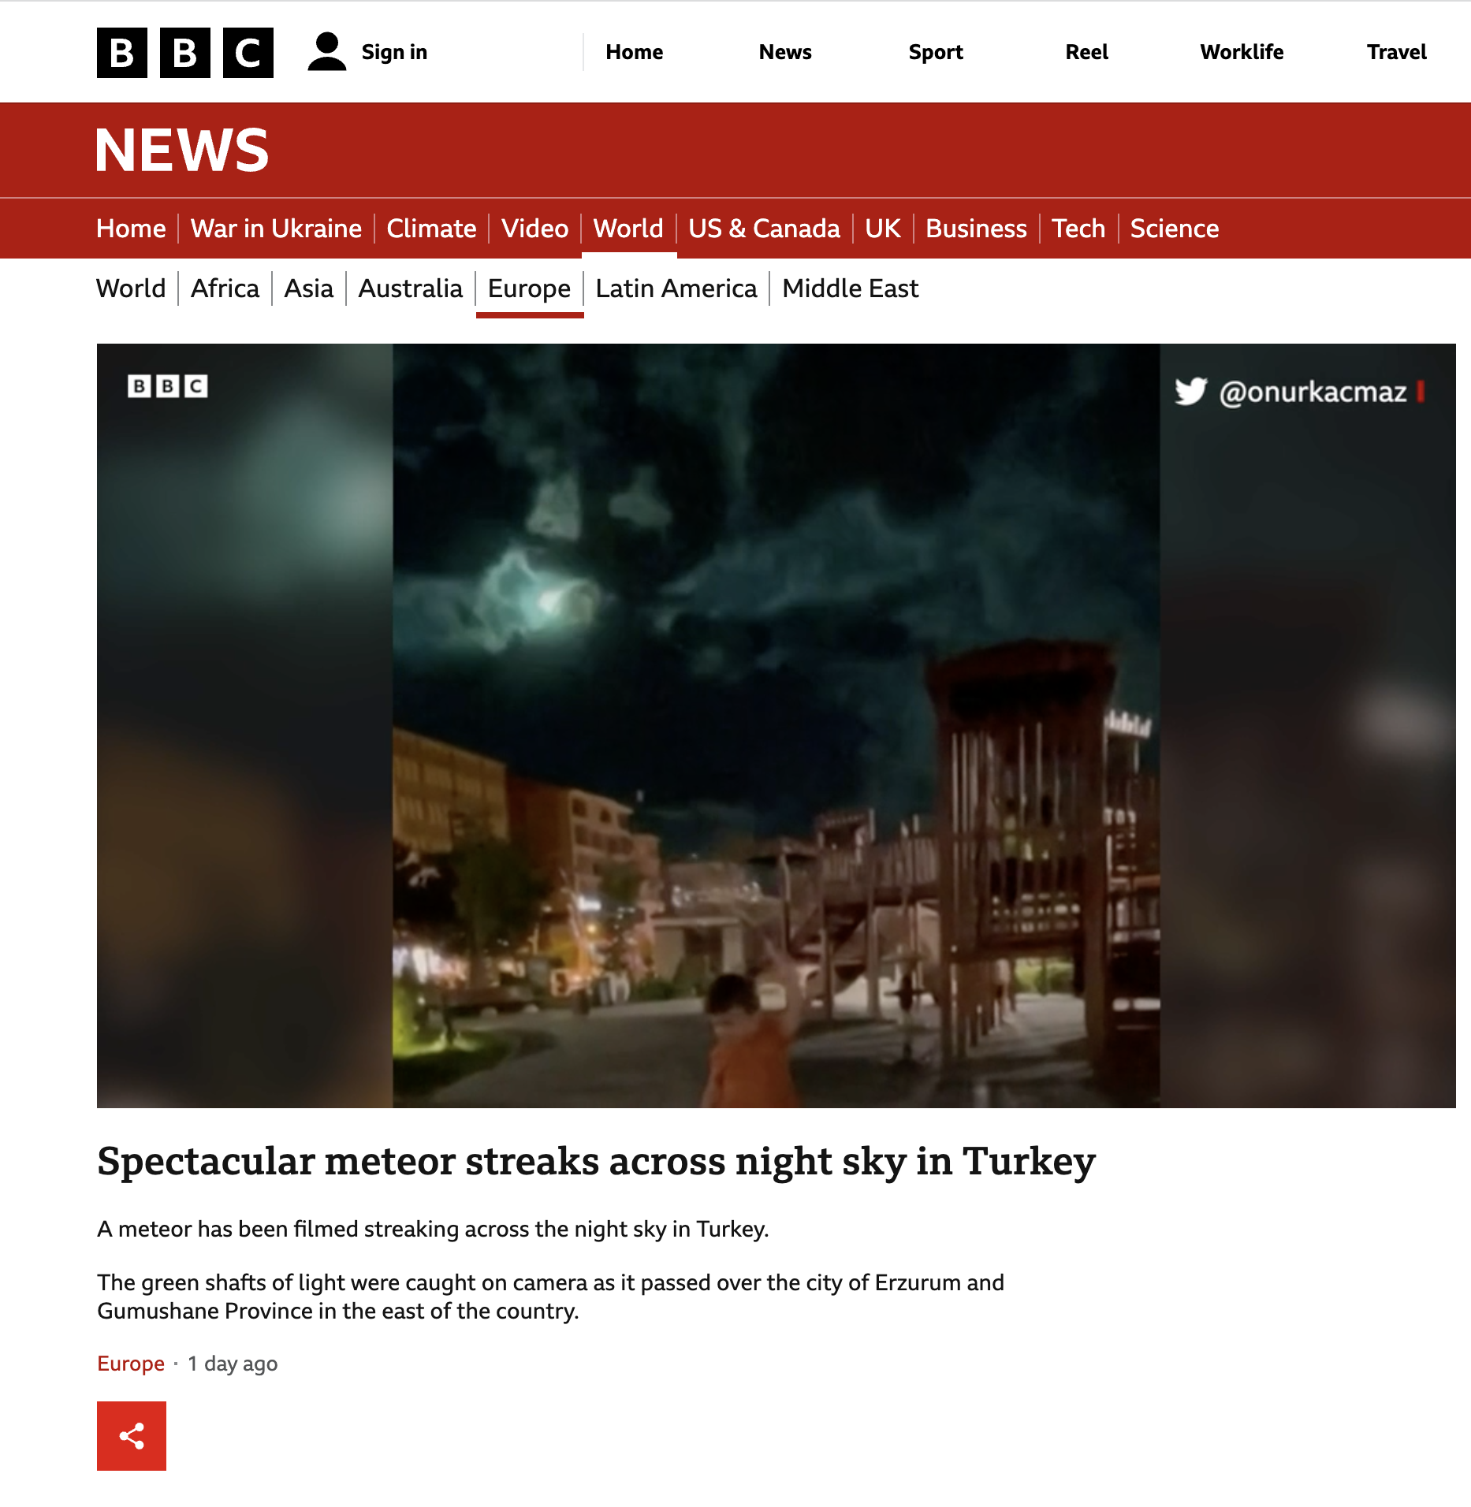
Task: Select the Middle East regional sub-tab
Action: click(850, 288)
